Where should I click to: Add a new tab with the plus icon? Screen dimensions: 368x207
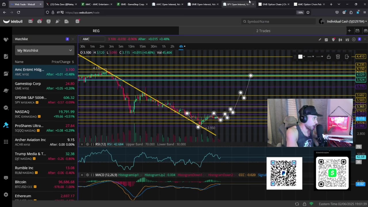[331, 4]
